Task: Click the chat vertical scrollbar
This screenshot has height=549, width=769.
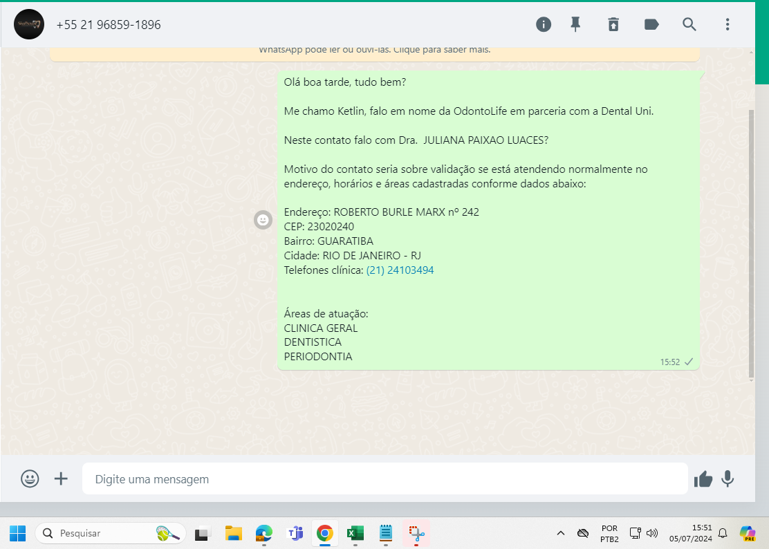Action: tap(751, 243)
